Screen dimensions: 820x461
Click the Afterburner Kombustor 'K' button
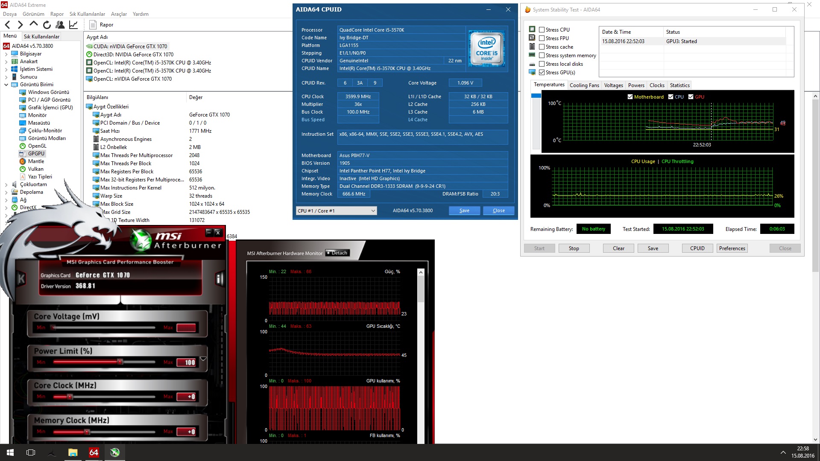tap(21, 279)
